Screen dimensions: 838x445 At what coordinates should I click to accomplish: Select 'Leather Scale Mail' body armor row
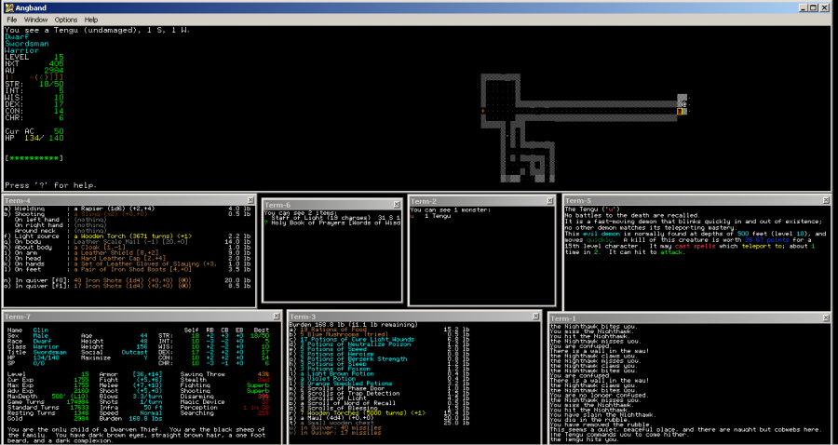click(x=128, y=241)
